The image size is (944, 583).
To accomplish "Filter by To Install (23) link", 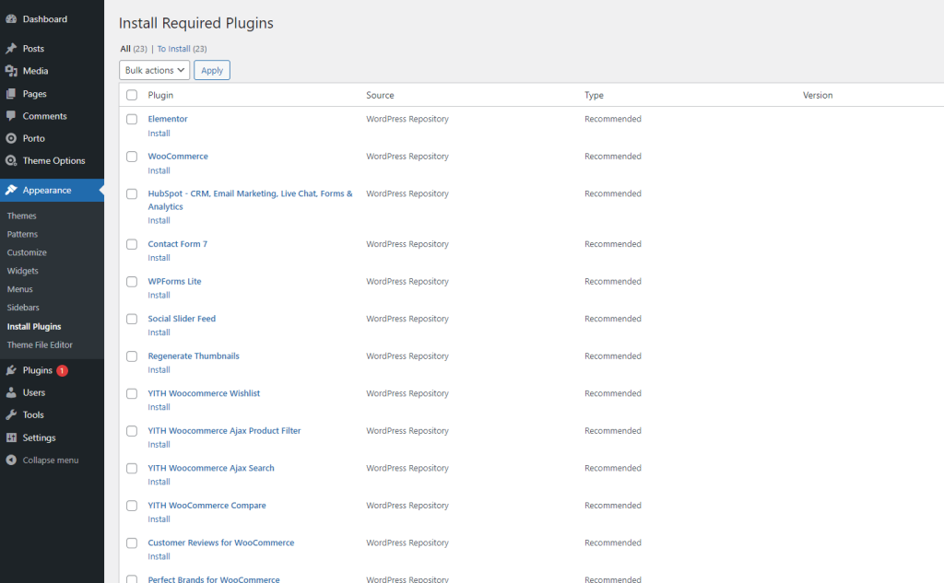I will pos(182,49).
